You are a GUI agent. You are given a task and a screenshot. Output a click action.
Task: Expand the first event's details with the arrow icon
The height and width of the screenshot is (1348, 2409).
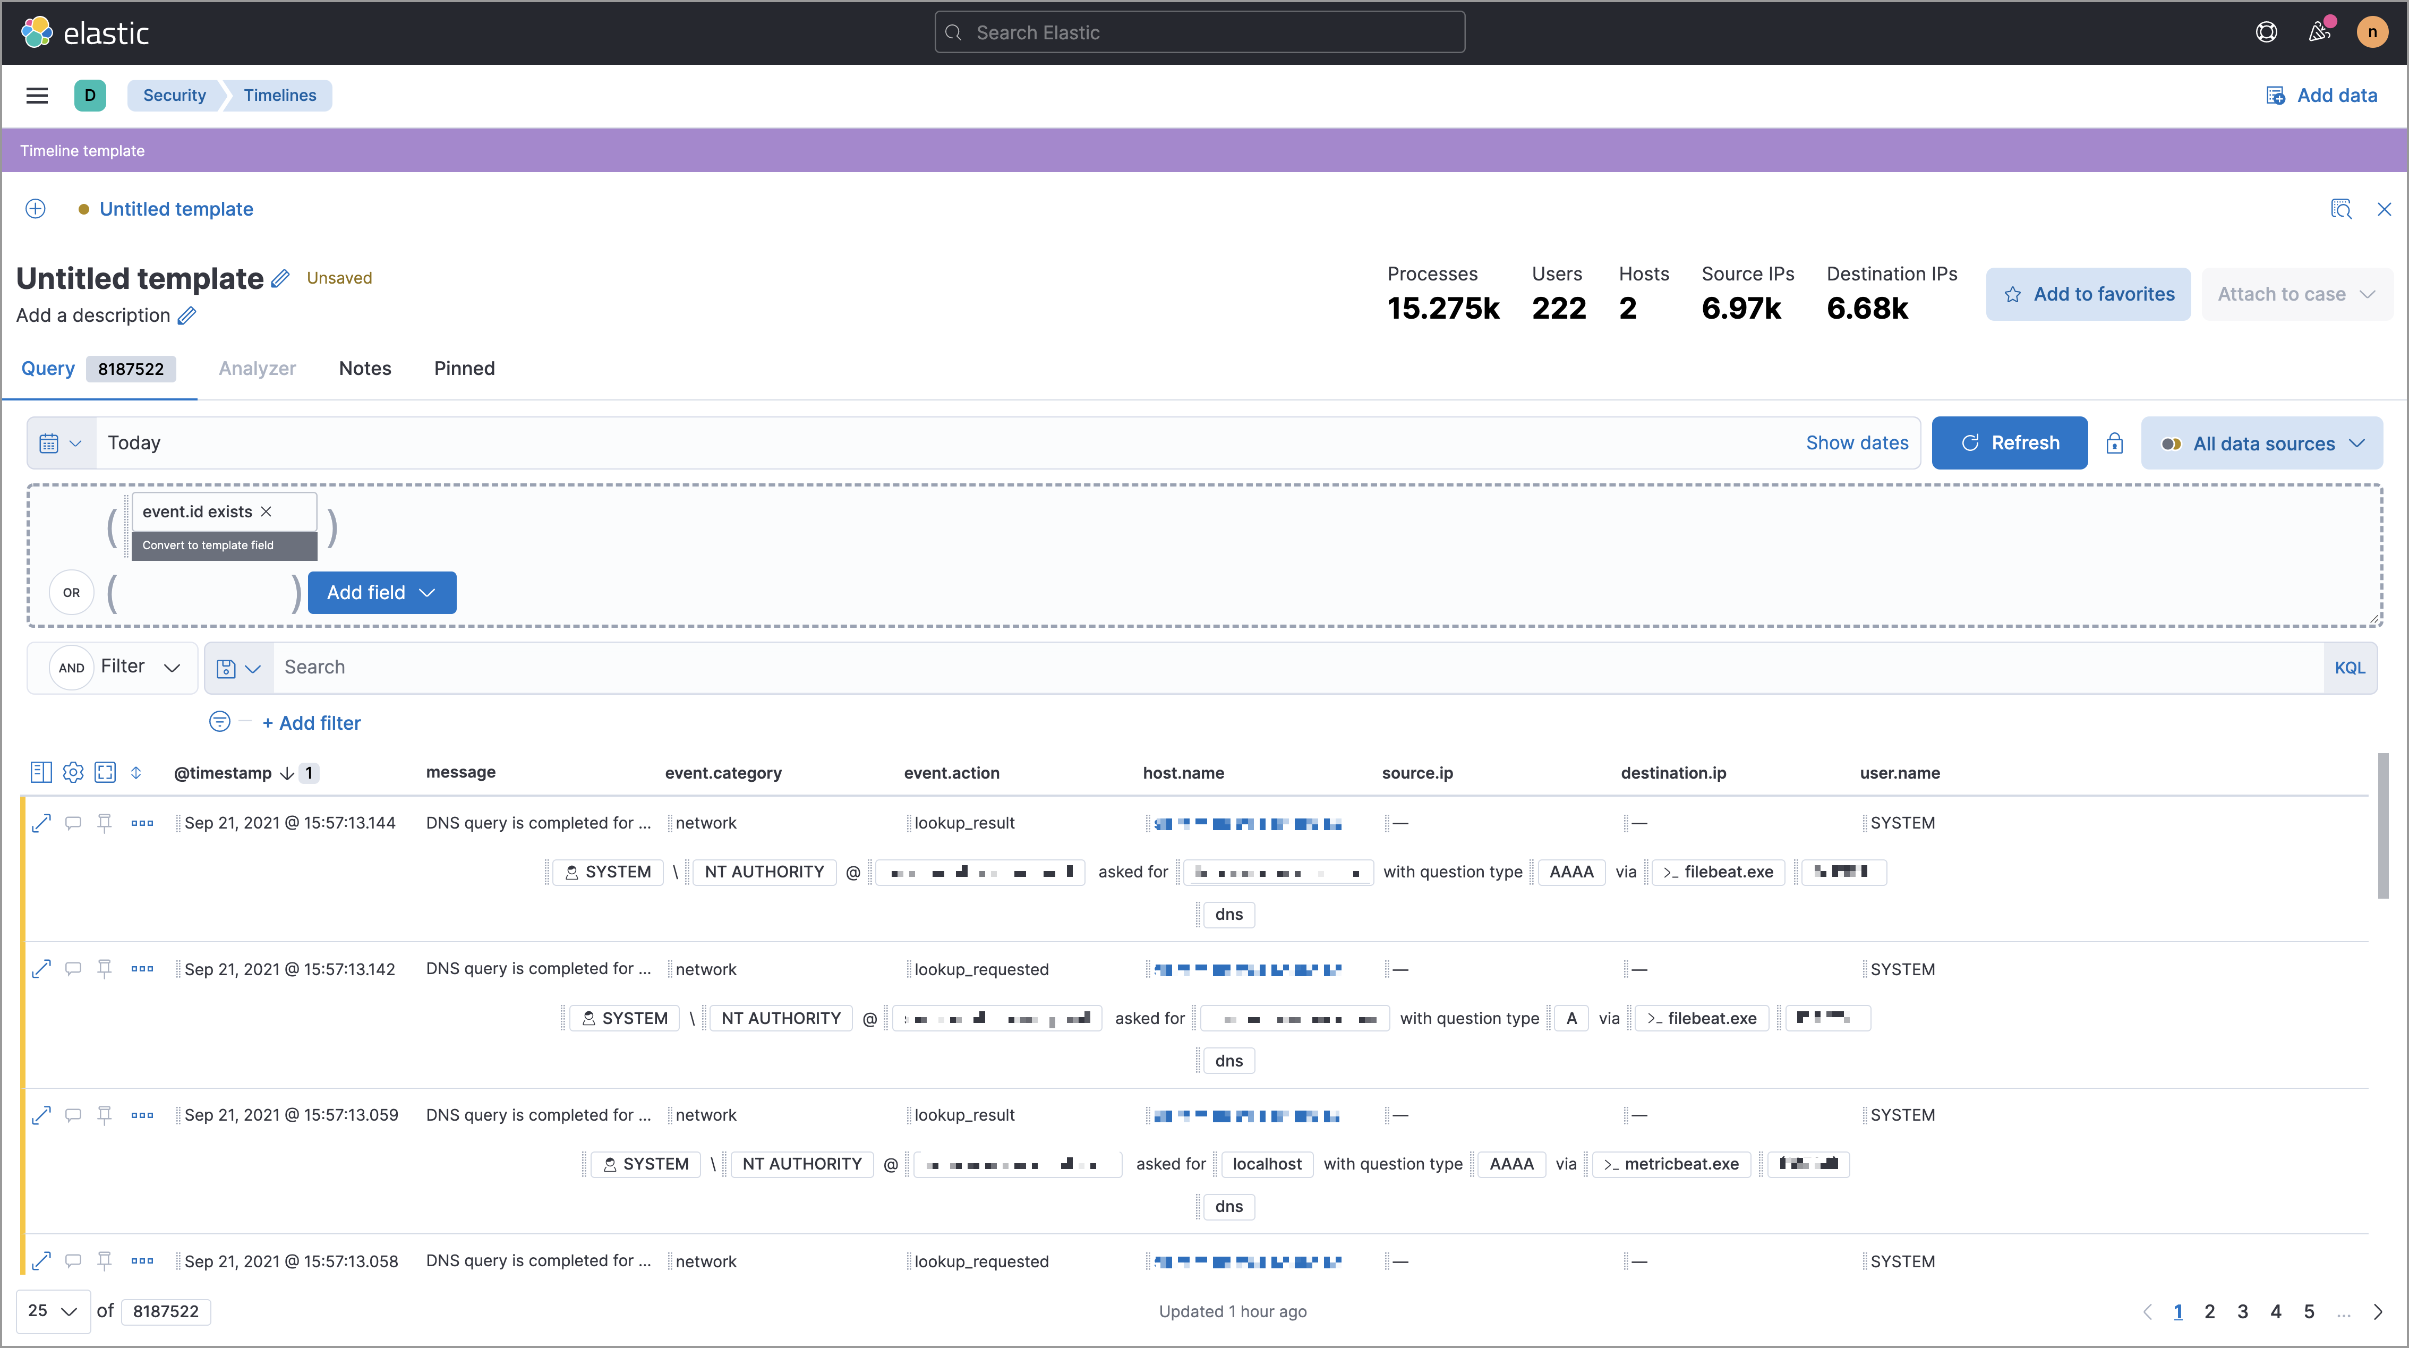coord(41,822)
